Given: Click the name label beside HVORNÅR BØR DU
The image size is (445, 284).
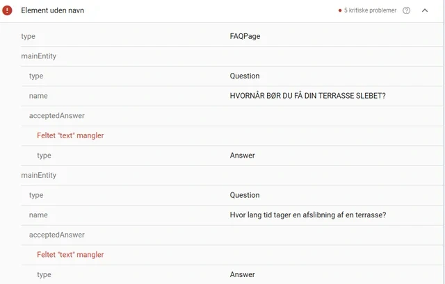Looking at the screenshot, I should (x=38, y=96).
